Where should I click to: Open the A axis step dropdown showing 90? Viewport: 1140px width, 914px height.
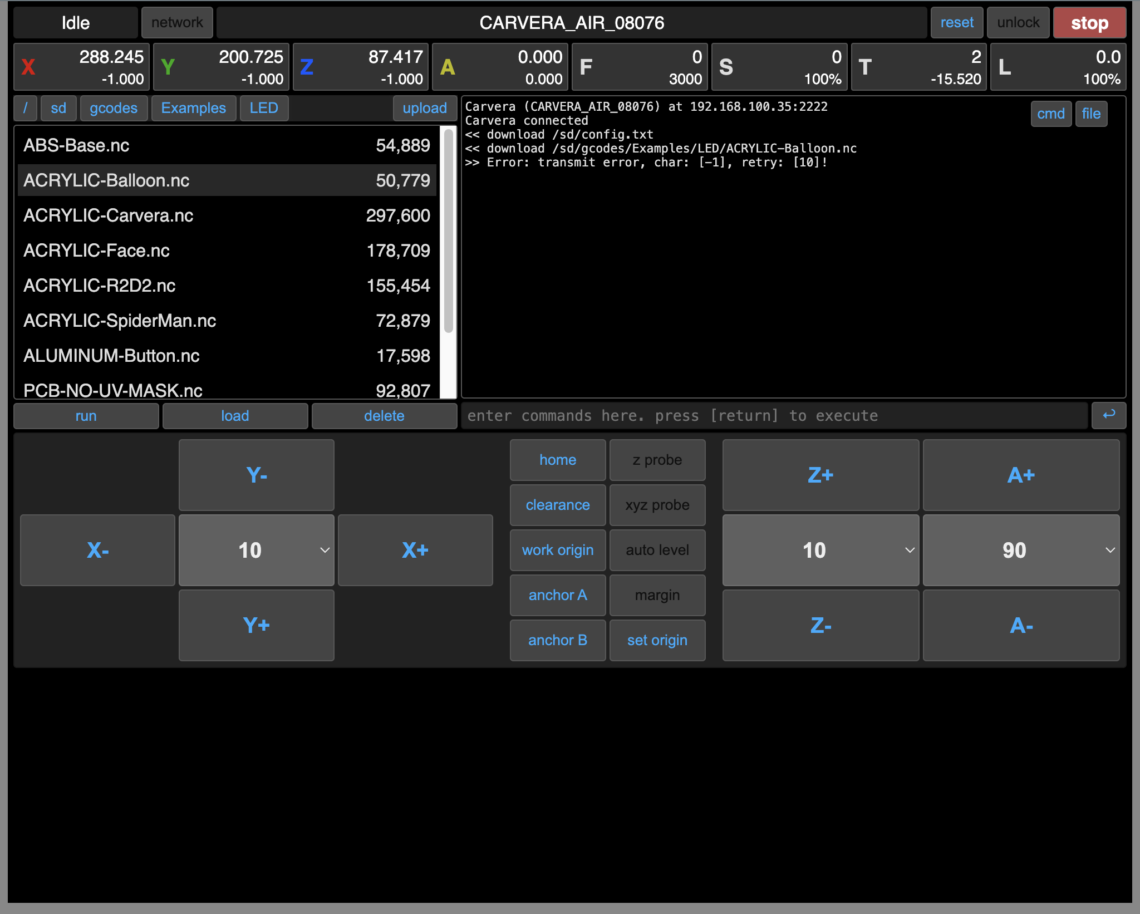pyautogui.click(x=1021, y=550)
